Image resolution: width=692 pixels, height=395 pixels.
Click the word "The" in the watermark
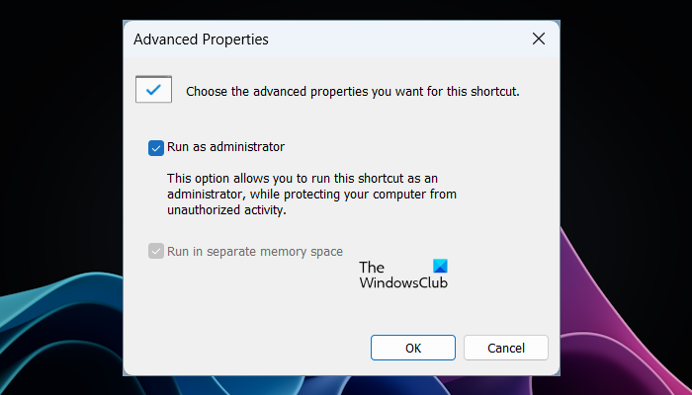point(372,268)
